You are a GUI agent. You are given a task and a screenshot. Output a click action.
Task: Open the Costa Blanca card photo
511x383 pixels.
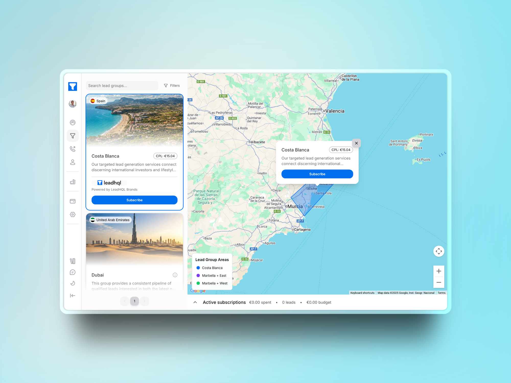click(x=134, y=120)
